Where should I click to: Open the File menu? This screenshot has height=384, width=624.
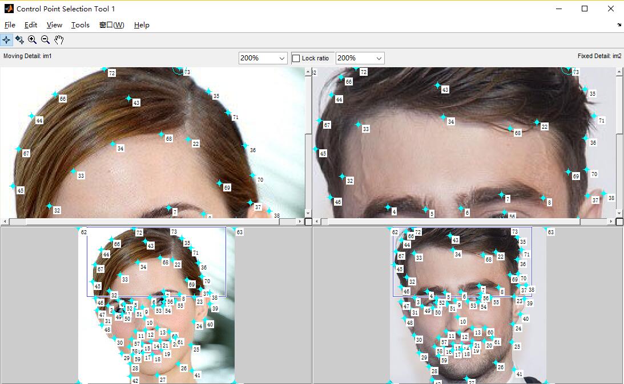tap(10, 25)
